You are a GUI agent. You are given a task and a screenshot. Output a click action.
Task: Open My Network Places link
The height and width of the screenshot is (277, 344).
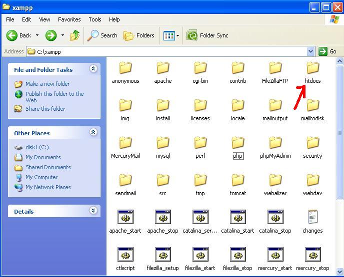click(48, 187)
